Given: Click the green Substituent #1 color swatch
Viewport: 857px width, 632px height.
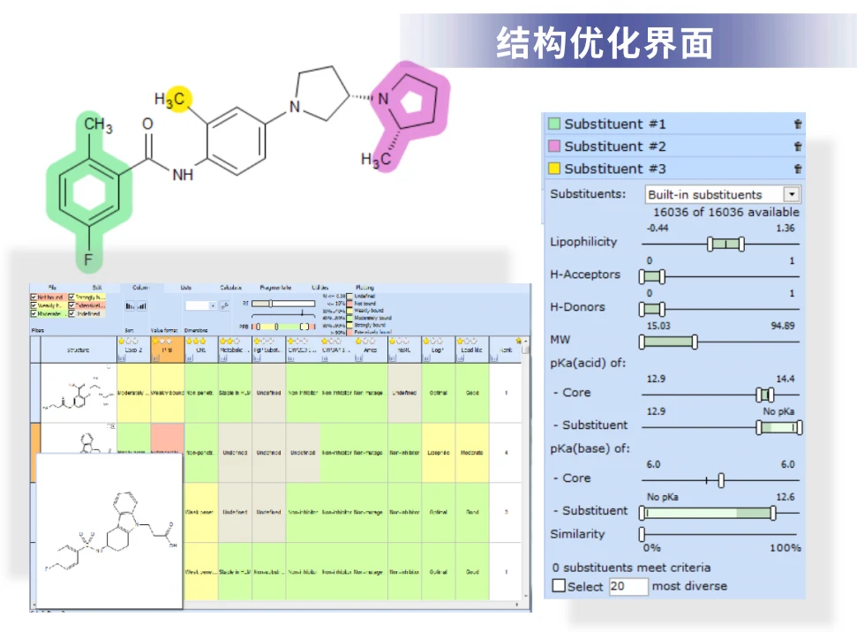Looking at the screenshot, I should [x=554, y=124].
